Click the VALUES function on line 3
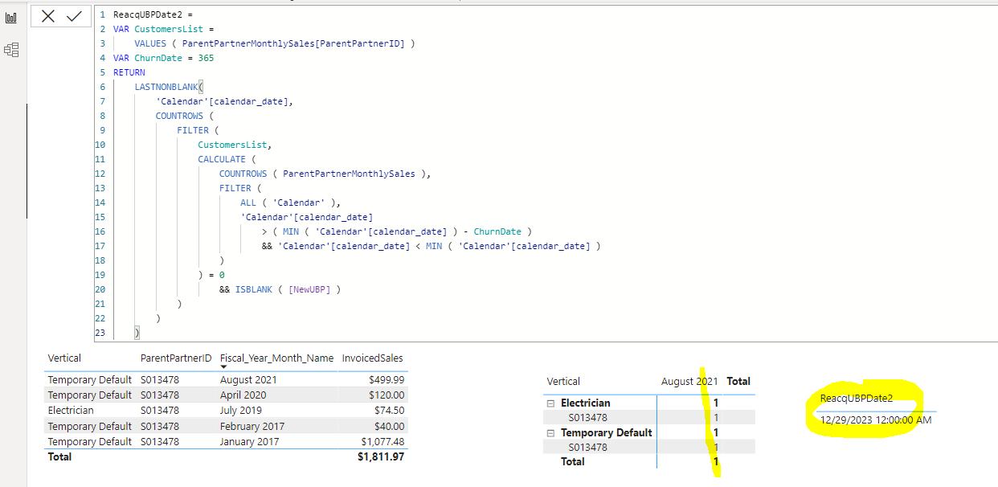 tap(150, 43)
